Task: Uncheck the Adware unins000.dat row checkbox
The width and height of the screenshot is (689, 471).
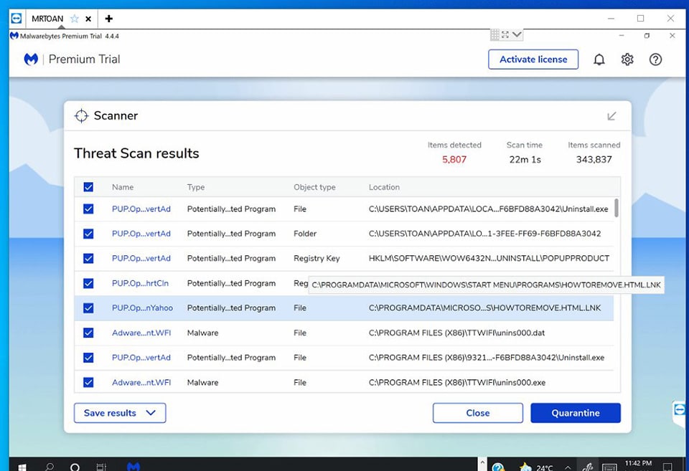Action: [x=88, y=333]
